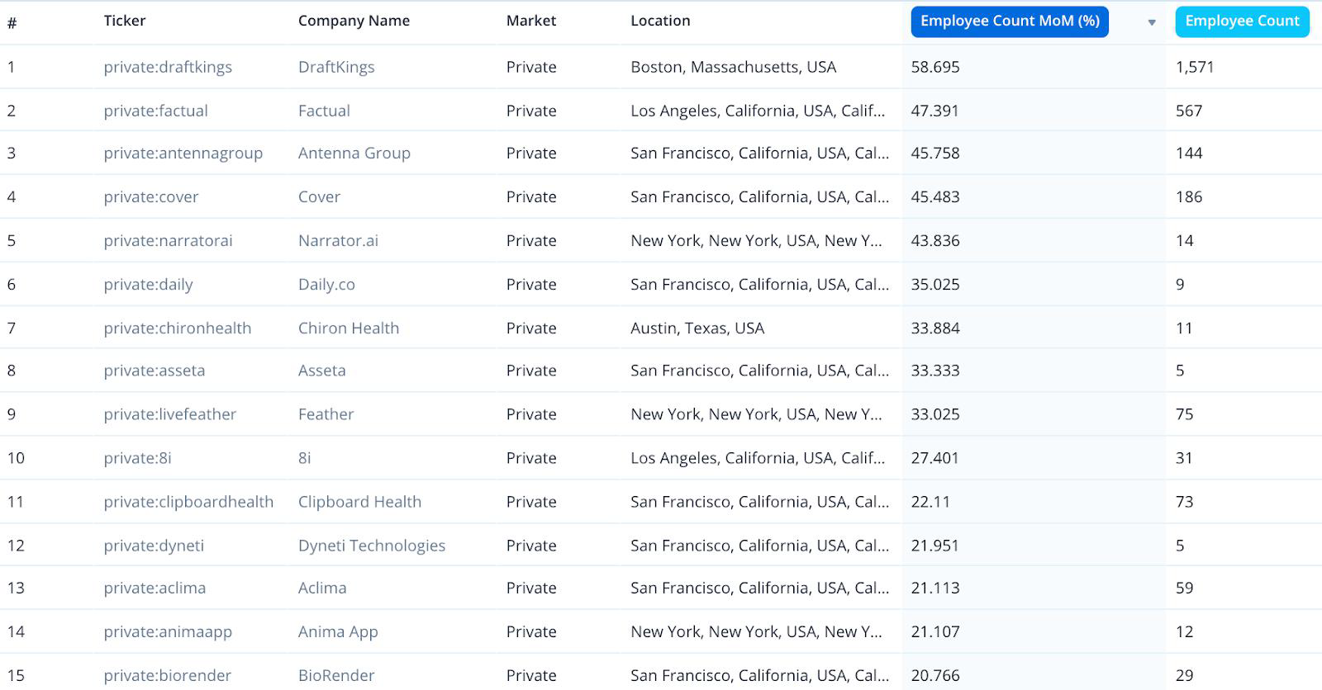
Task: Open the Cover company link
Action: point(319,196)
